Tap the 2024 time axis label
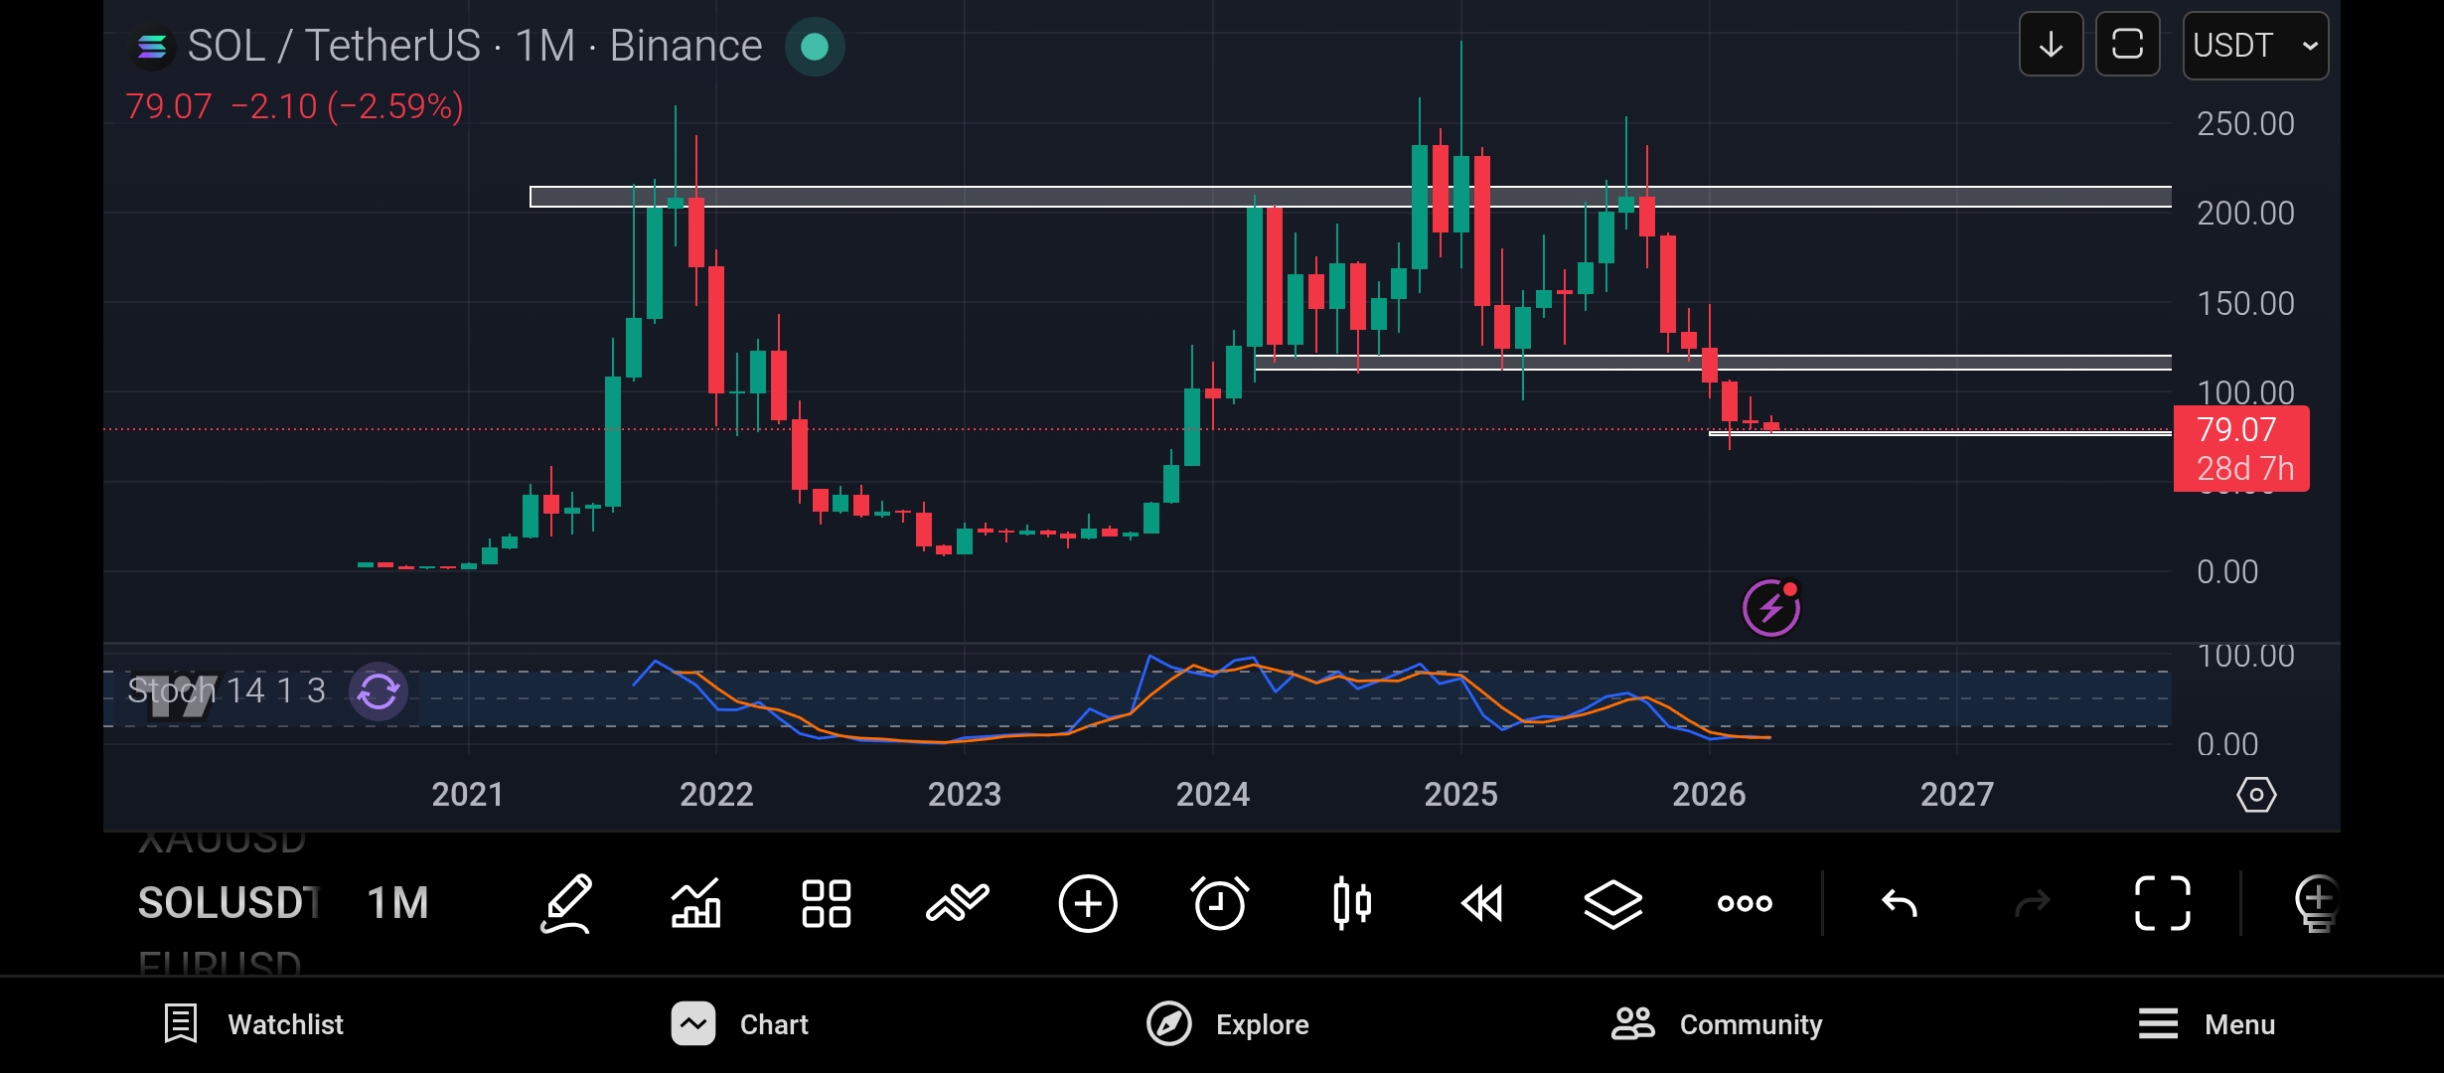 click(x=1213, y=795)
